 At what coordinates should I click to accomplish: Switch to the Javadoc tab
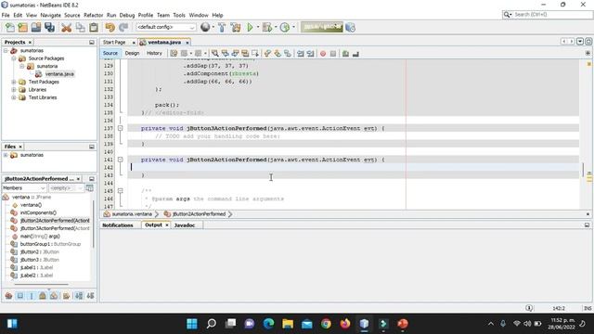point(185,225)
